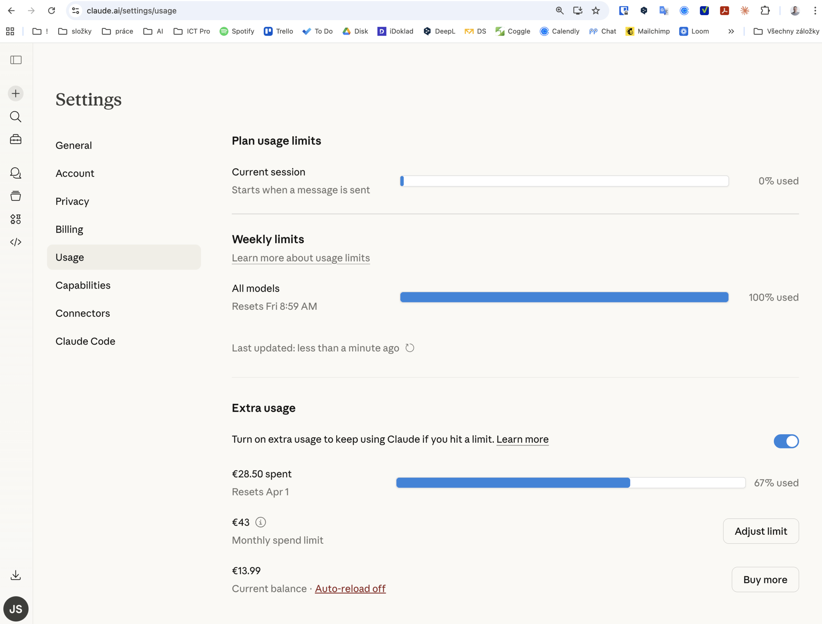Open the code brackets icon in sidebar
The image size is (822, 624).
(x=16, y=242)
